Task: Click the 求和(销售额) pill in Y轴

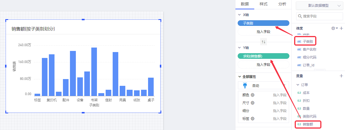Action: tap(263, 56)
